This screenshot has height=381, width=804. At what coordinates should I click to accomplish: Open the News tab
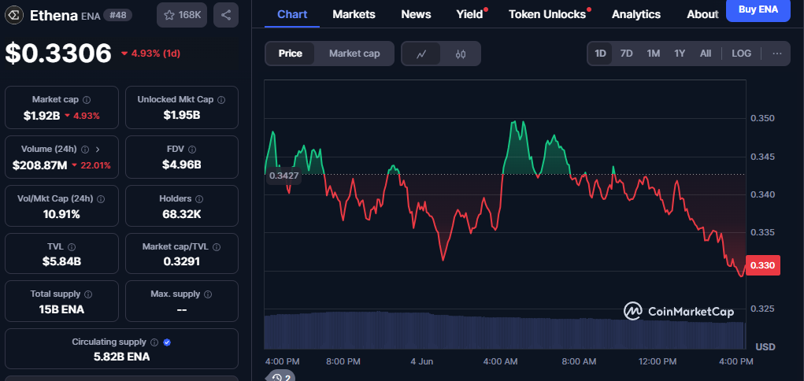pyautogui.click(x=416, y=14)
